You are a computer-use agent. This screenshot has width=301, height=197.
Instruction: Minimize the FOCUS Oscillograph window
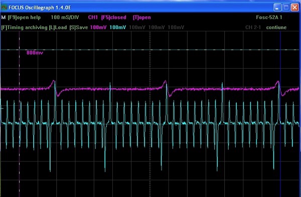pos(277,8)
